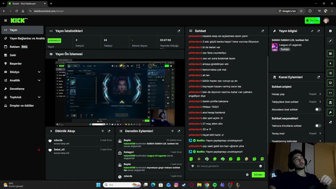
Task: Open the Windows Start menu
Action: (98, 185)
